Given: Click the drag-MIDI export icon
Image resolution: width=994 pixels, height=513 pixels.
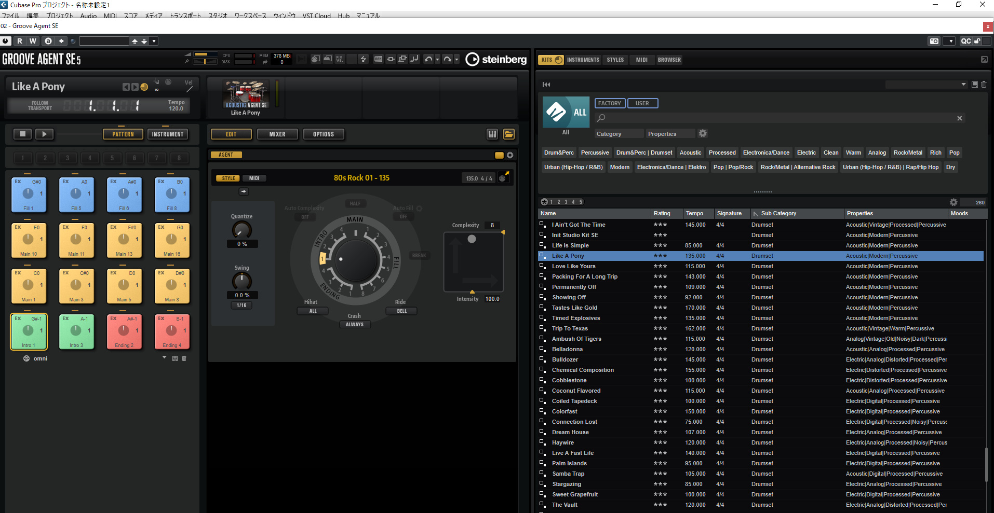Looking at the screenshot, I should [503, 177].
